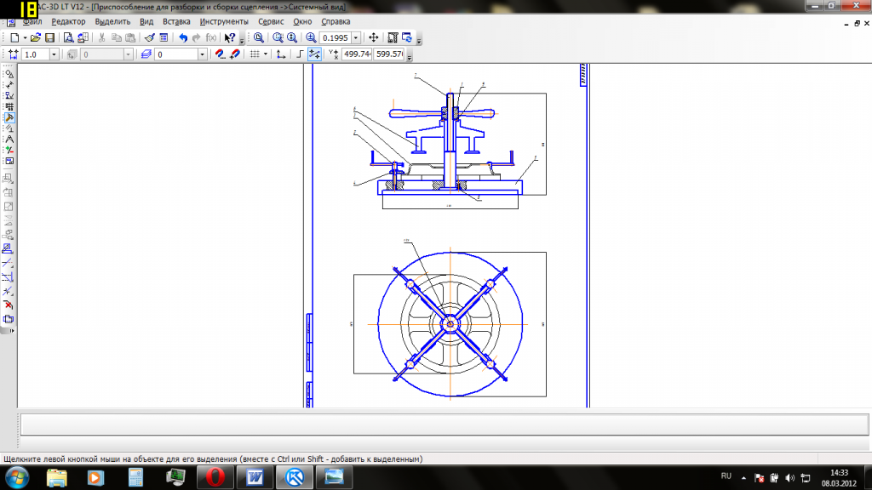This screenshot has height=490, width=872.
Task: Click the Refresh view icon
Action: [407, 37]
